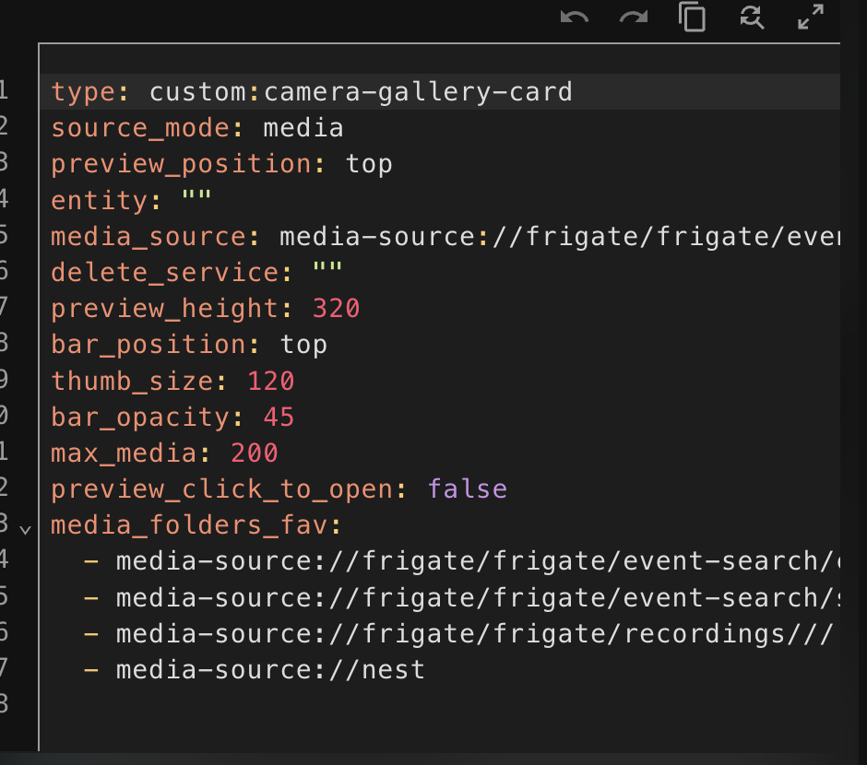Click the bar_opacity value 45
The width and height of the screenshot is (867, 765).
point(279,417)
